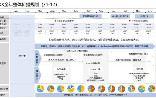Click the blue KPI bar mentioning 总预算2亿
The image size is (156, 98).
(x=96, y=95)
